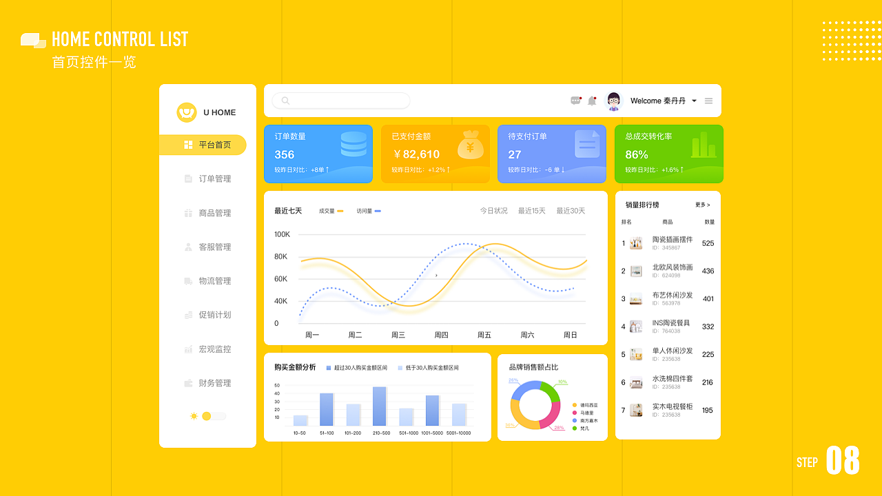Viewport: 882px width, 496px height.
Task: Open the message notifications icon
Action: 574,101
